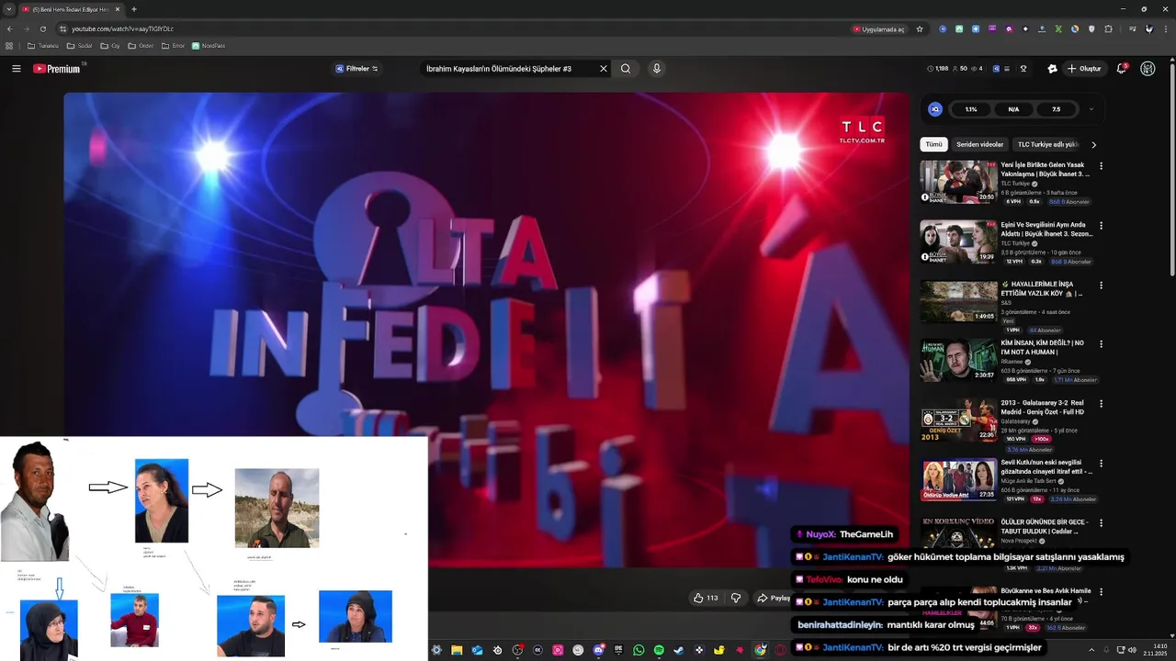Bookmark this page with star icon

[920, 28]
